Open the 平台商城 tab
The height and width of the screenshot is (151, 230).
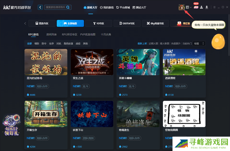pyautogui.click(x=123, y=7)
